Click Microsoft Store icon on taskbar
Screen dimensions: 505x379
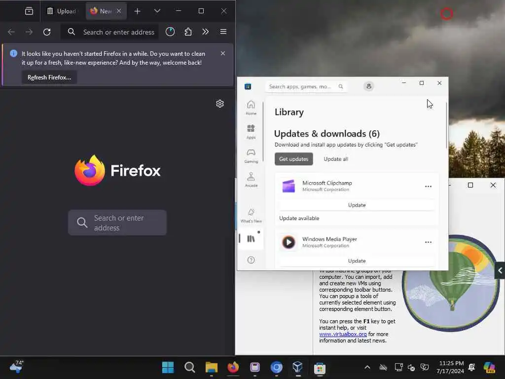click(x=320, y=367)
